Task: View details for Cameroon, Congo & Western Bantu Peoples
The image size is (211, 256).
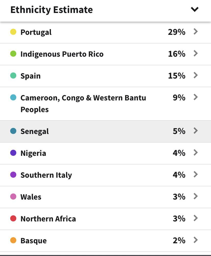Action: pyautogui.click(x=195, y=97)
